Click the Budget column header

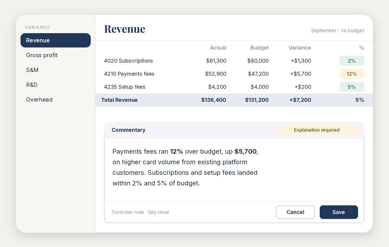pos(259,48)
